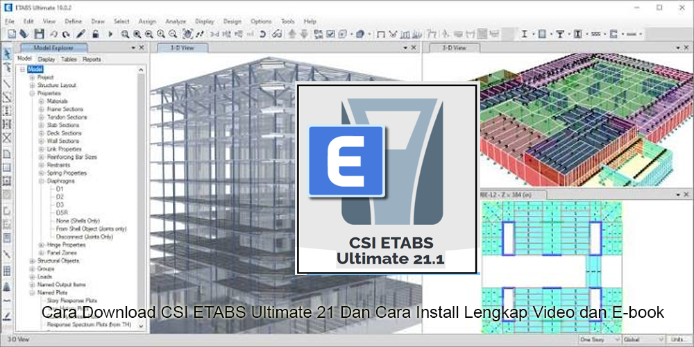The height and width of the screenshot is (347, 694).
Task: Redo the last action
Action: [x=66, y=34]
